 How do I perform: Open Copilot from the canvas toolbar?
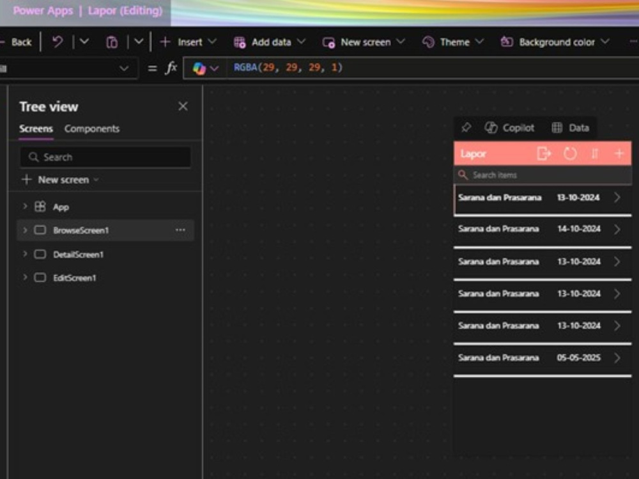[509, 128]
